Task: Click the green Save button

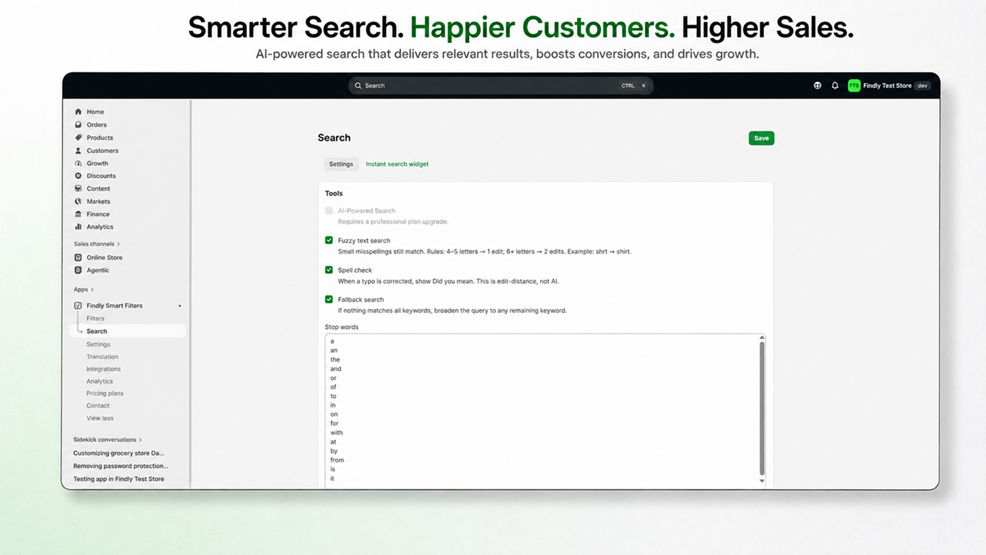Action: pos(761,138)
